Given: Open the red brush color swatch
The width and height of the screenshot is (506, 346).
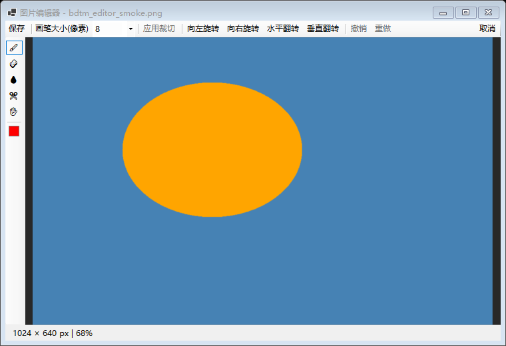Looking at the screenshot, I should coord(14,131).
